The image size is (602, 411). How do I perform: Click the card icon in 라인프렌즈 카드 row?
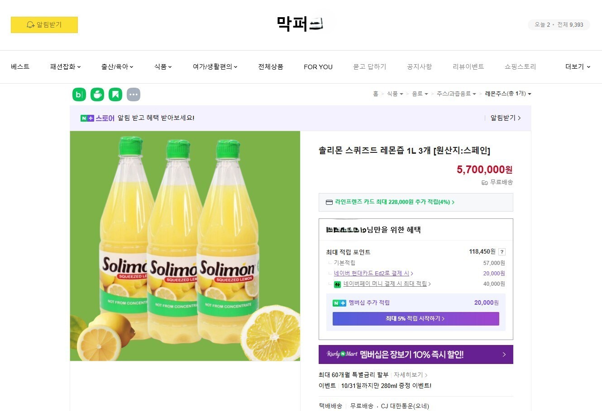pyautogui.click(x=329, y=202)
